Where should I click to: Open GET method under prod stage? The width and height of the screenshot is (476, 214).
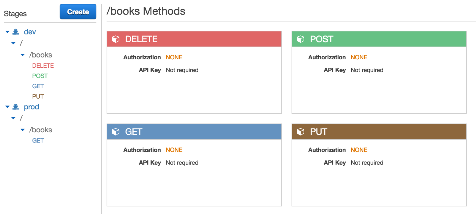tap(38, 141)
